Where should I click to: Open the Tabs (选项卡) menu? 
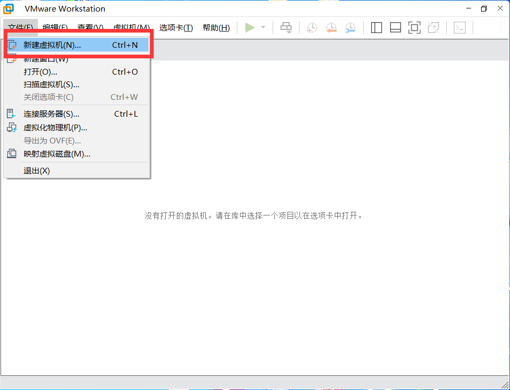[176, 28]
